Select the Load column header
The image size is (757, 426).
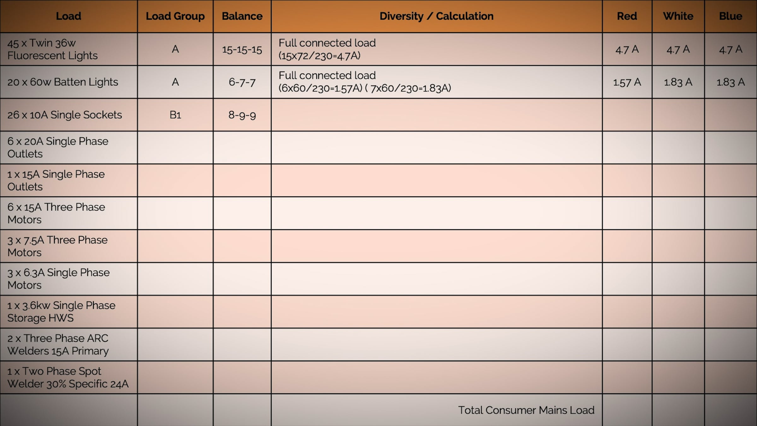pyautogui.click(x=69, y=16)
